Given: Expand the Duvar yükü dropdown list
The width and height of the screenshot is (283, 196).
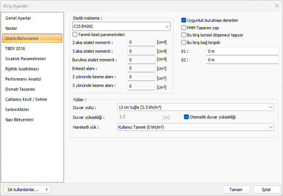Looking at the screenshot, I should click(x=195, y=107).
